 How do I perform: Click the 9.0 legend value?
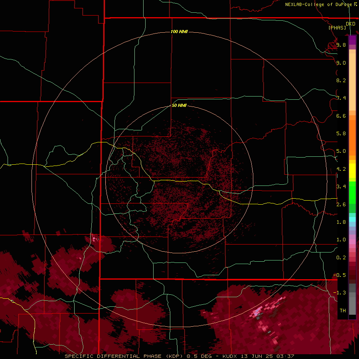point(341,63)
